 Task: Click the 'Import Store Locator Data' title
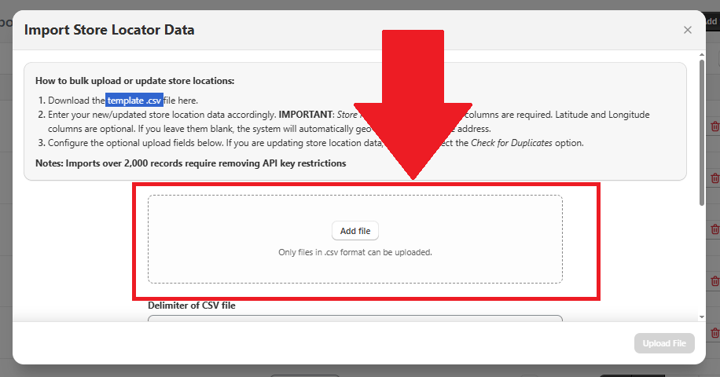[109, 30]
